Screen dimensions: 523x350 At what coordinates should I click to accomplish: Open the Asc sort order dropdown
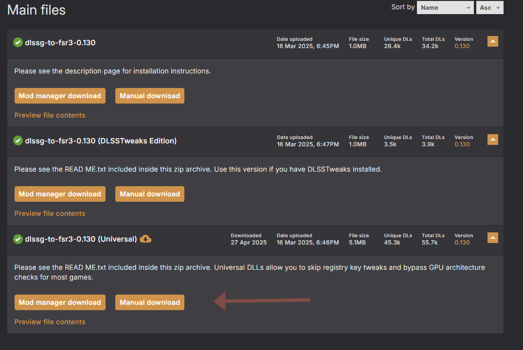489,8
